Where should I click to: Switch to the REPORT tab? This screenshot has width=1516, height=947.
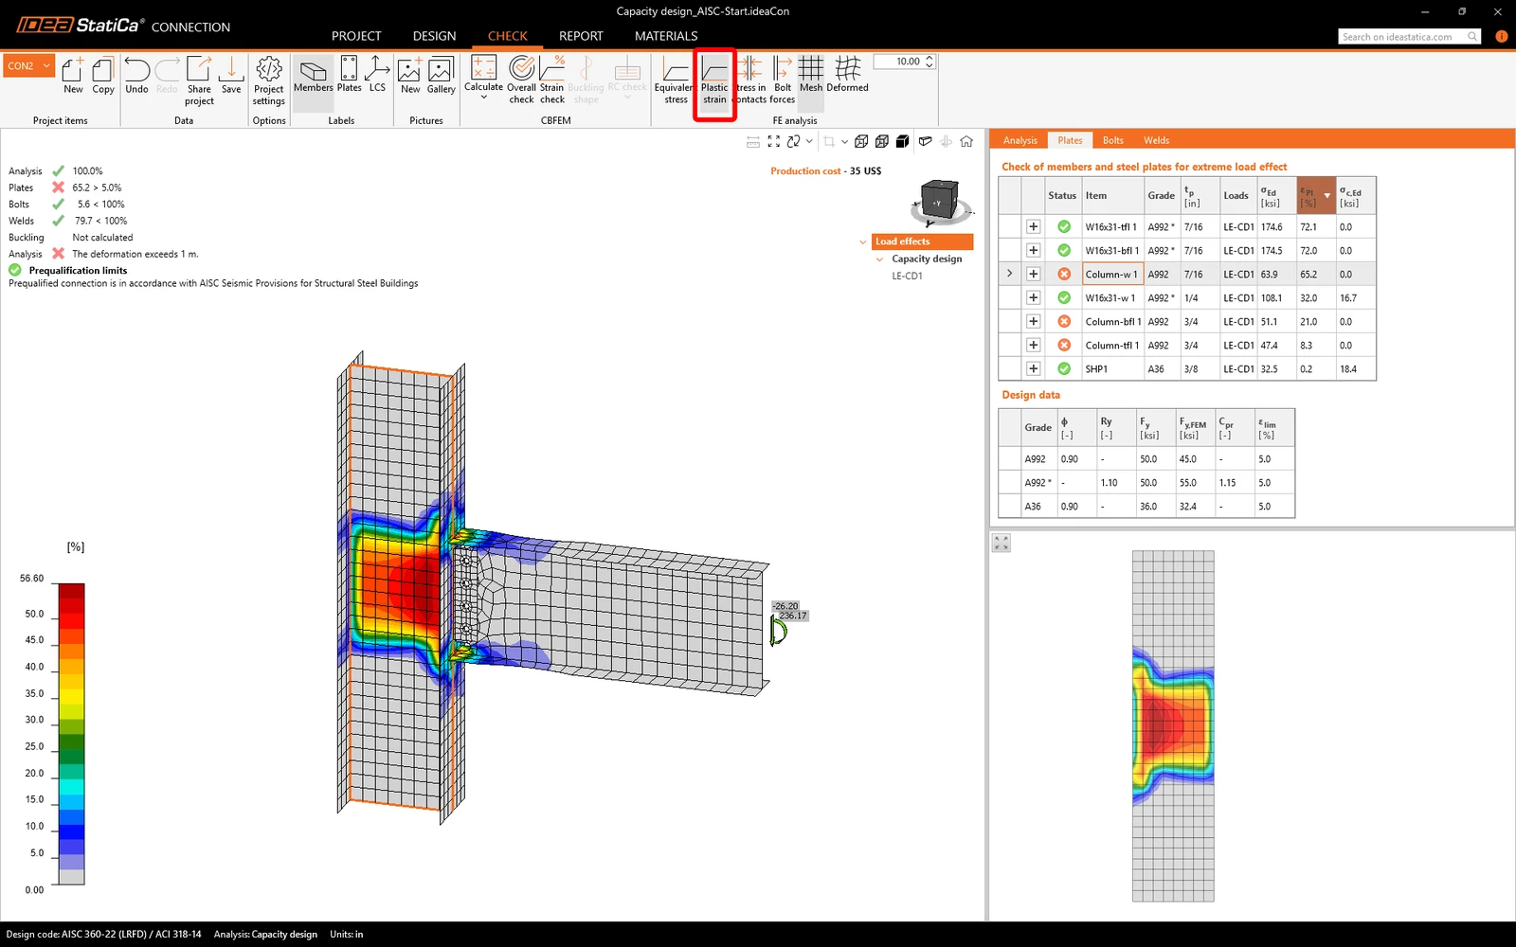coord(581,36)
